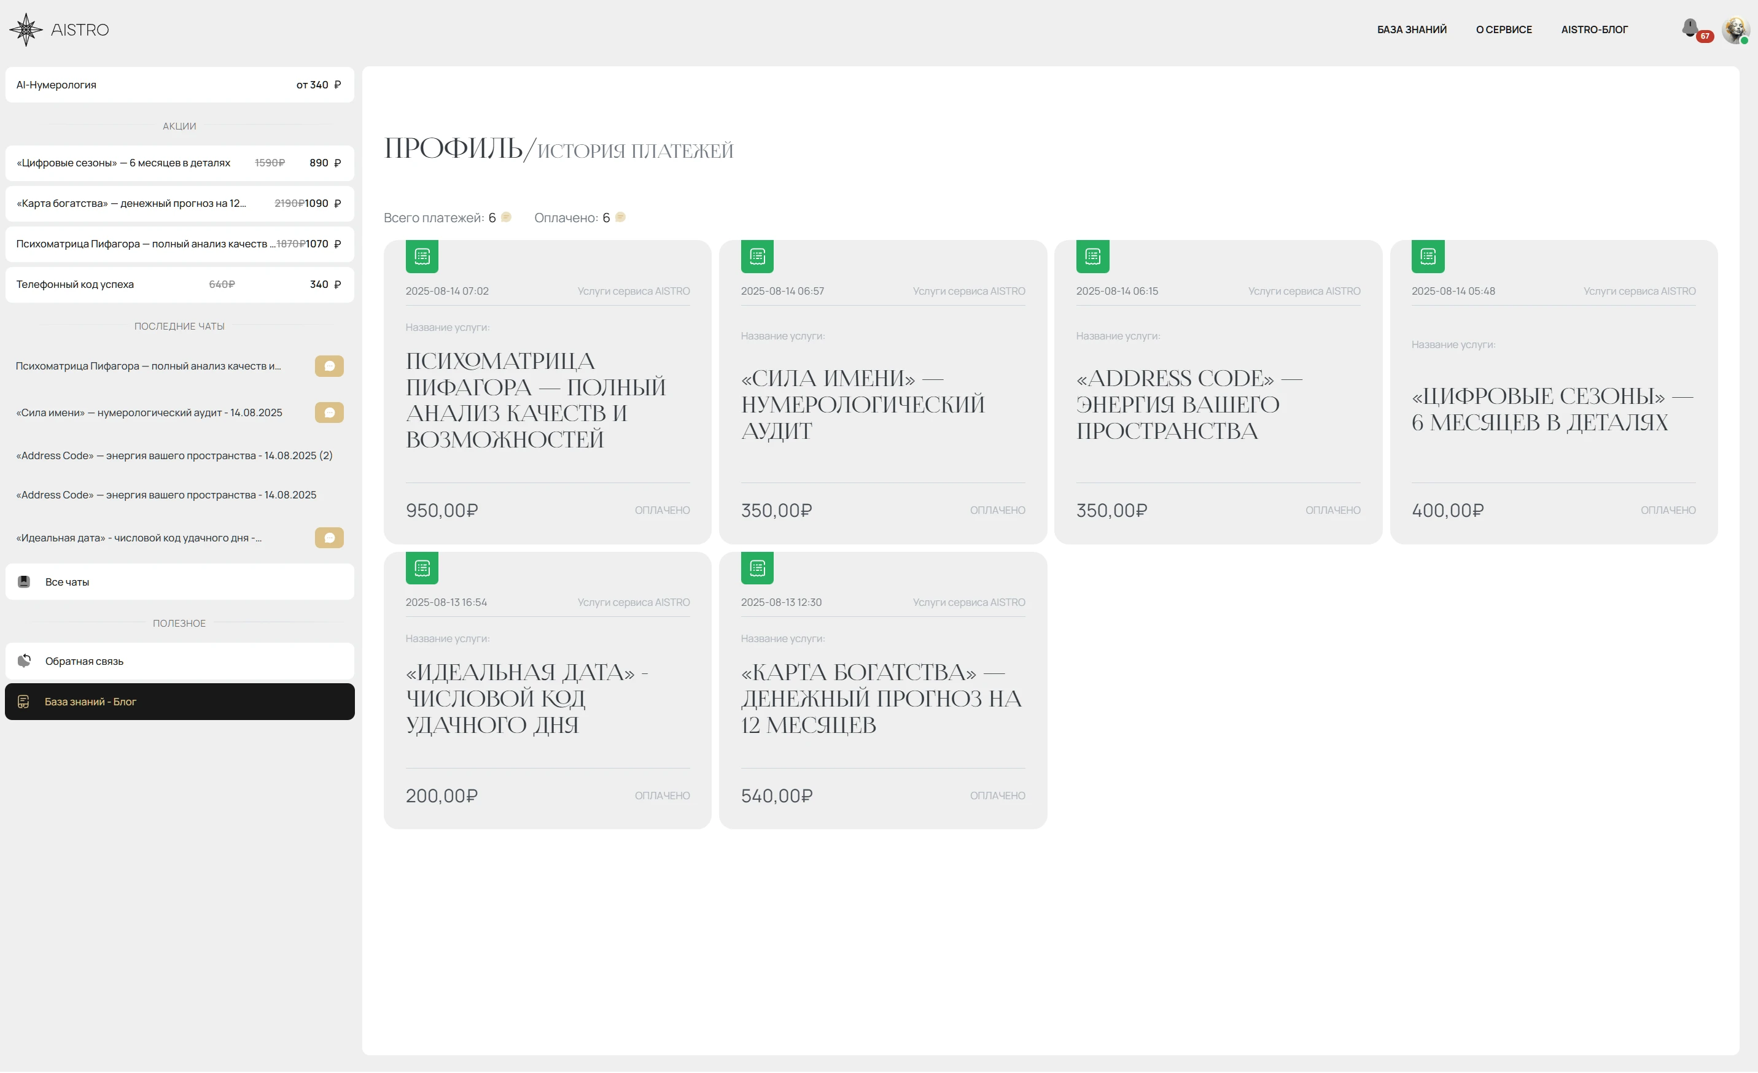Click the 400,00₽ amount

coord(1448,511)
